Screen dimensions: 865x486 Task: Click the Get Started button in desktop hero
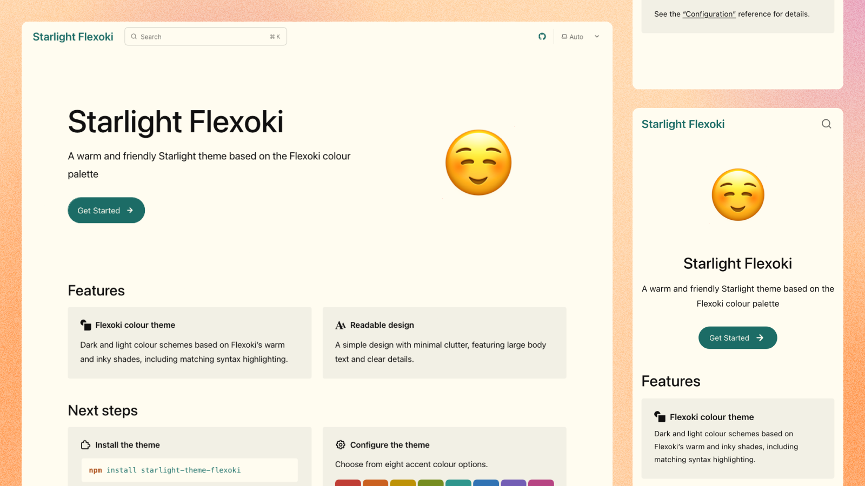(106, 210)
